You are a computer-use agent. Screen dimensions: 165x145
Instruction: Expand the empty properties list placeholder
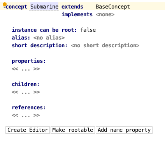26,69
